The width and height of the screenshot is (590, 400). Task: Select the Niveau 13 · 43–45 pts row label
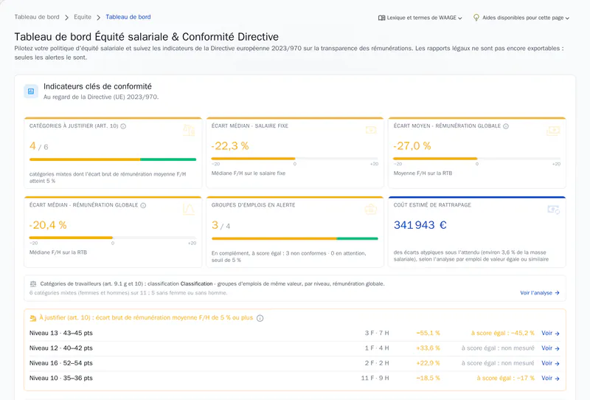pos(61,333)
